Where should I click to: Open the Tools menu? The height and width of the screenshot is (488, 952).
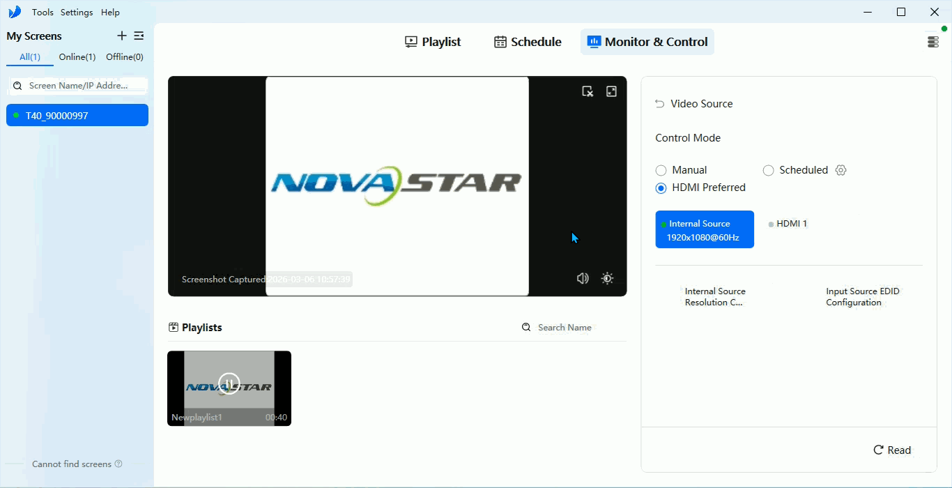click(43, 12)
